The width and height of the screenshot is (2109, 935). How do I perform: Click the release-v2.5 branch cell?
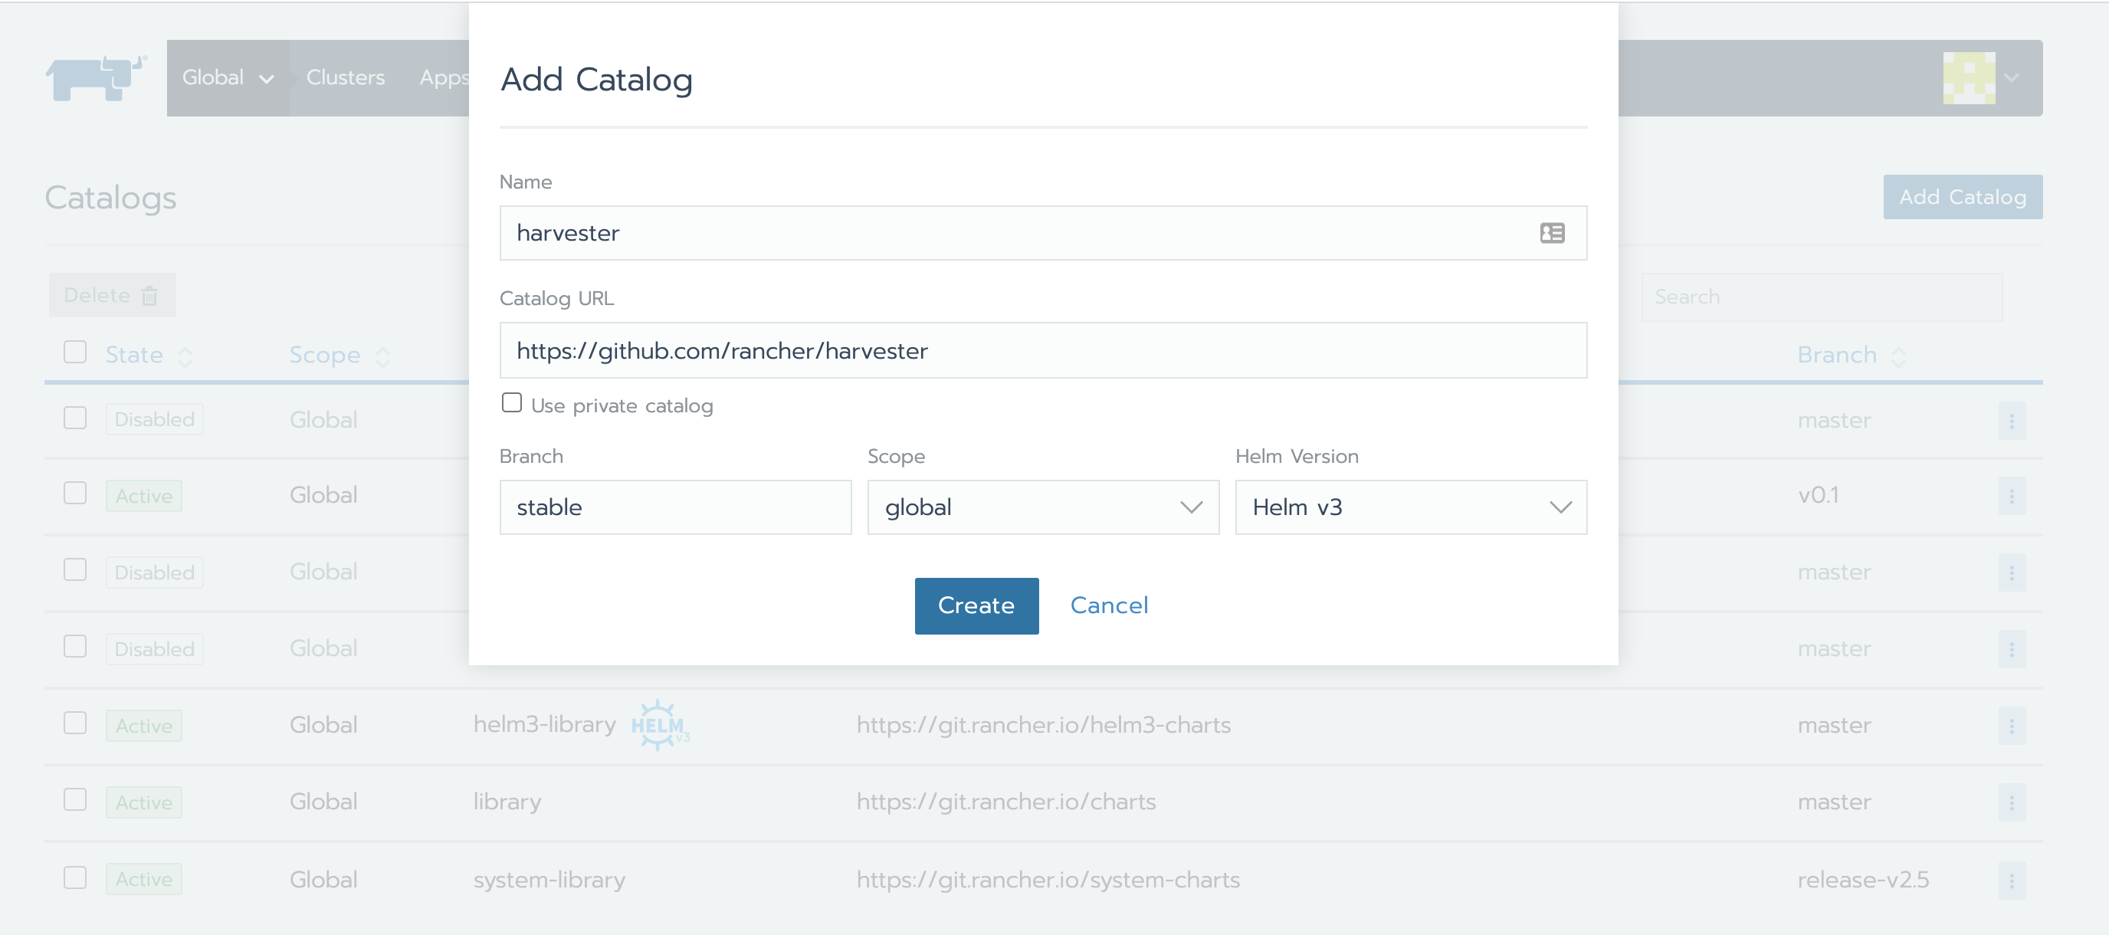(1864, 880)
